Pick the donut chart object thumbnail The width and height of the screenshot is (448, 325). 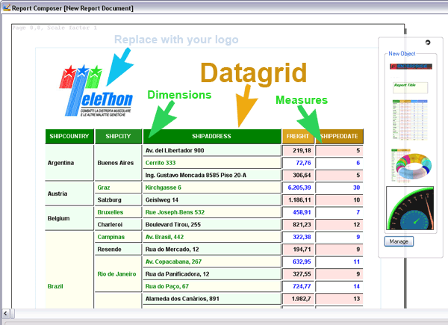pos(411,165)
